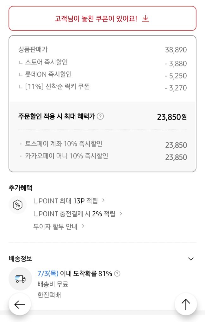Tap the missed coupon download arrow icon

tap(145, 19)
